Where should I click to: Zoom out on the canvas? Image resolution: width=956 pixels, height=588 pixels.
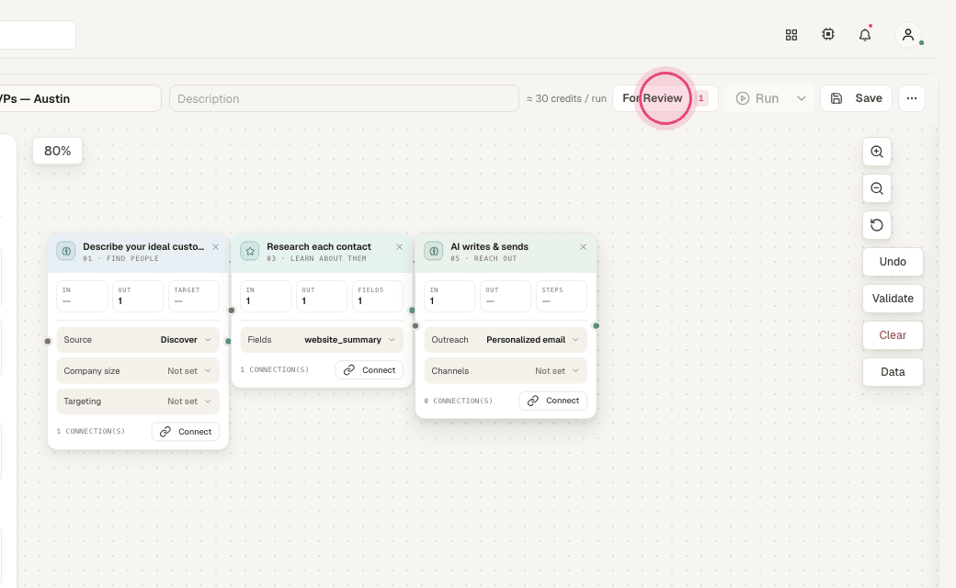click(877, 188)
